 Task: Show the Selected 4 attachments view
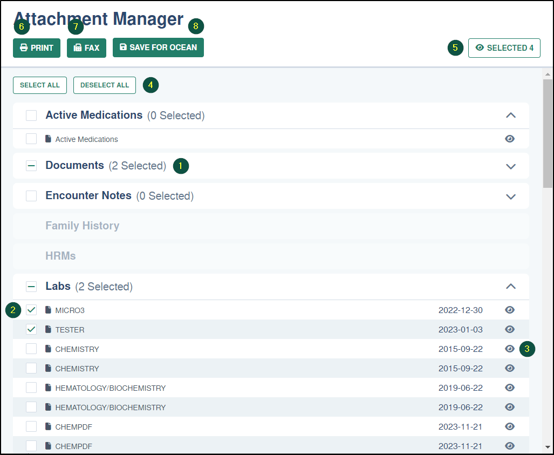point(504,47)
